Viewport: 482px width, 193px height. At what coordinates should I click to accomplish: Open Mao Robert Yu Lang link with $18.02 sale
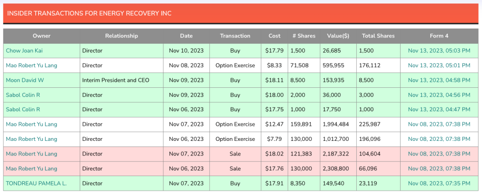(x=32, y=154)
